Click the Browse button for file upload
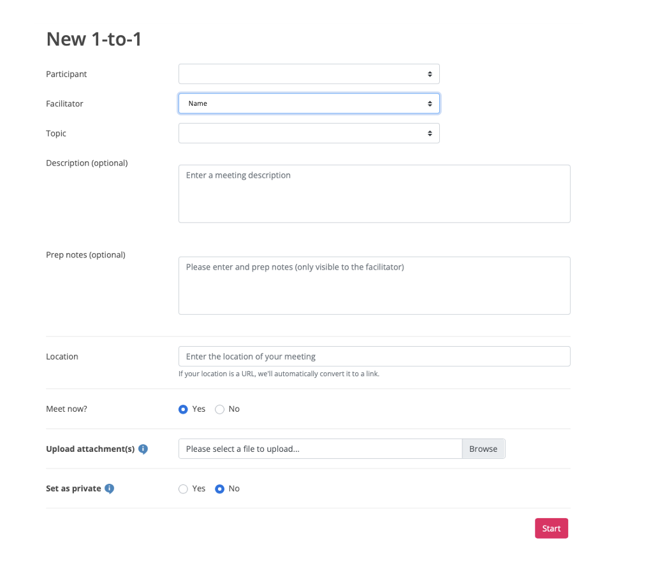 483,449
